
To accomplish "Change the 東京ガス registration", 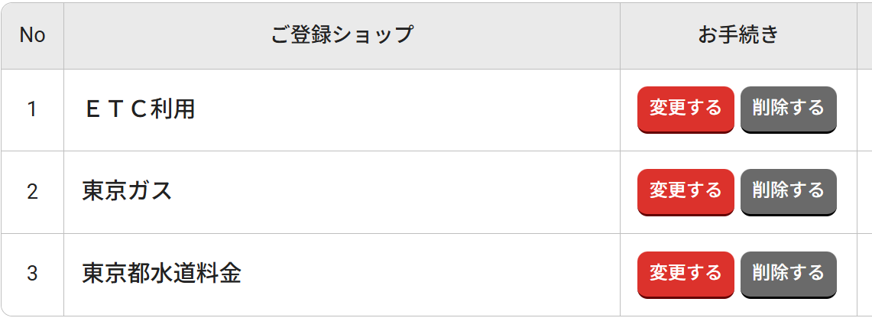I will pos(685,191).
